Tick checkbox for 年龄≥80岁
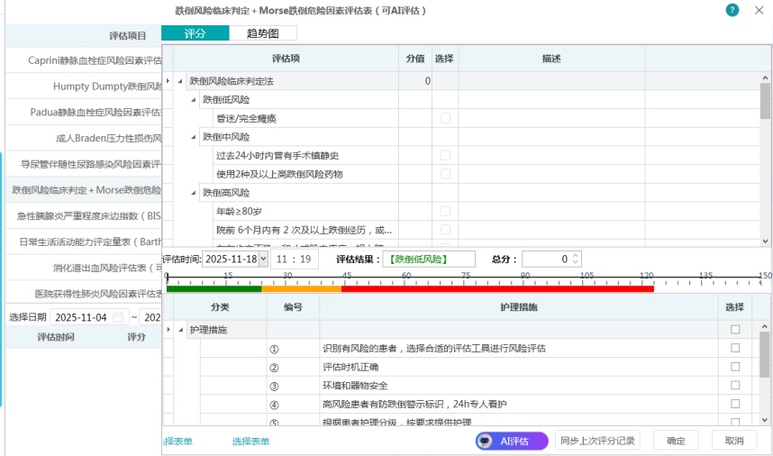 pyautogui.click(x=445, y=211)
